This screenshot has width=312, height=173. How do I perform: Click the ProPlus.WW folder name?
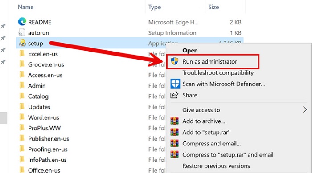(x=45, y=128)
